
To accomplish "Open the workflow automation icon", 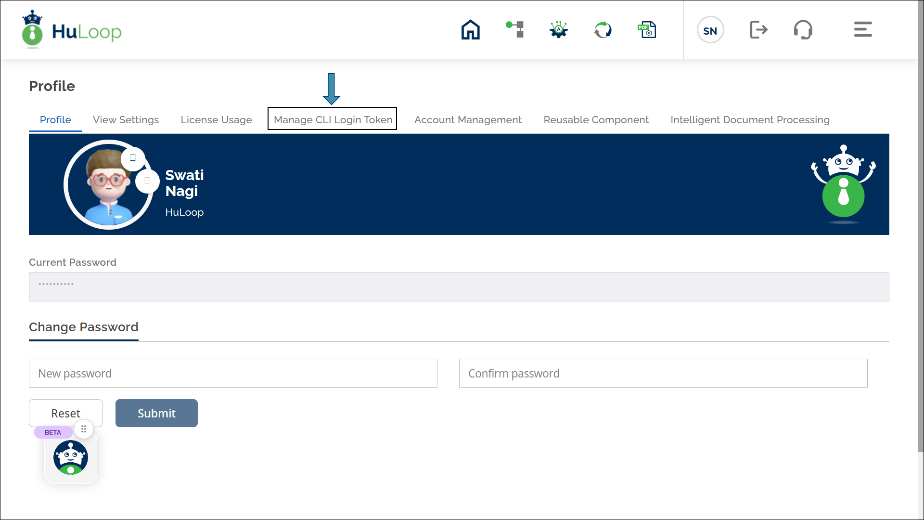I will (515, 30).
